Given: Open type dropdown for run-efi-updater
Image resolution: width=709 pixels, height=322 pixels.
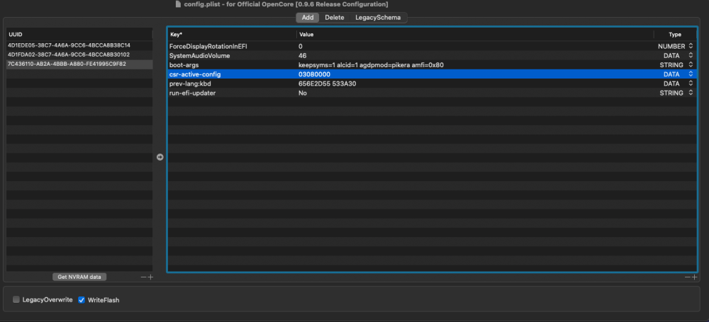Looking at the screenshot, I should [691, 93].
